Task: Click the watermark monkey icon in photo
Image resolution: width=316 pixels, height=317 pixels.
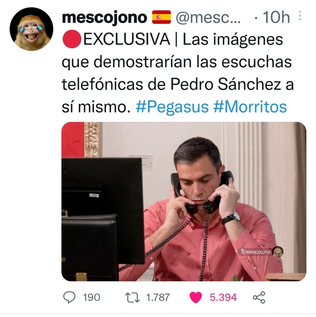Action: point(278,252)
